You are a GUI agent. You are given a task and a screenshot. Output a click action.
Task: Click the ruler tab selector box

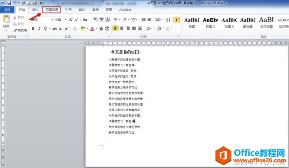point(3,44)
